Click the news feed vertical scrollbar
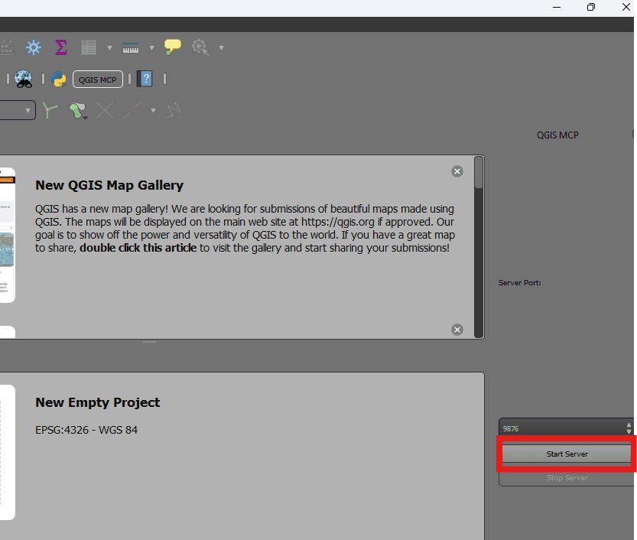This screenshot has height=540, width=637. click(479, 246)
